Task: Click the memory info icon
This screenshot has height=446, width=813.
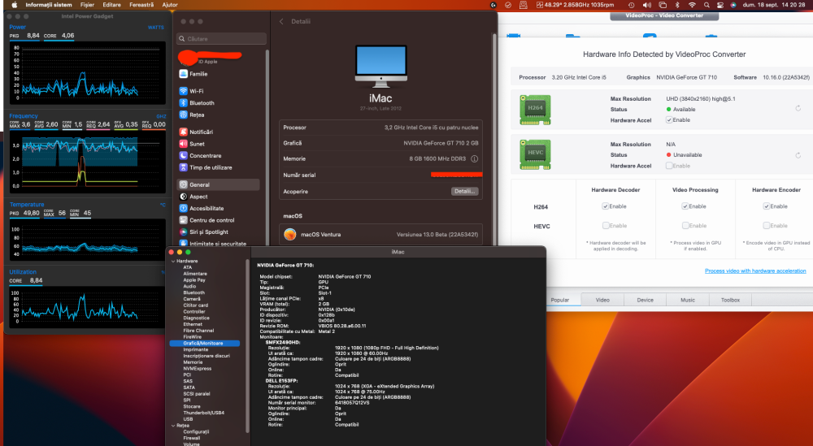Action: tap(474, 159)
